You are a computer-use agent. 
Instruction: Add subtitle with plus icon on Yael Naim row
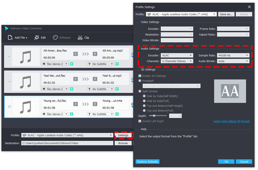point(117,89)
